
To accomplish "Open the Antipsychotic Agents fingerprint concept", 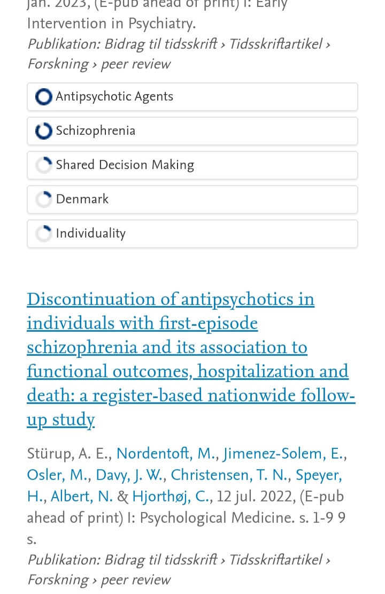I will (x=192, y=97).
